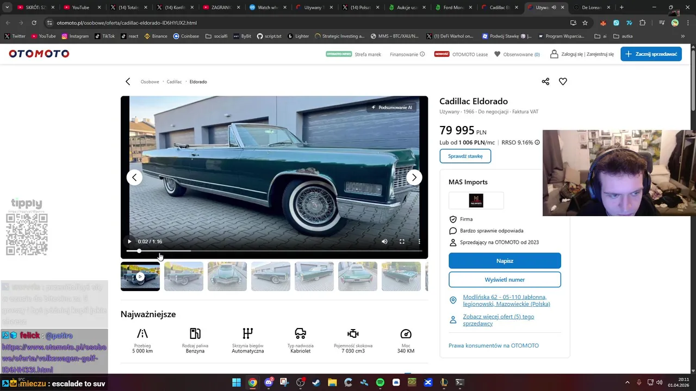This screenshot has height=391, width=696.
Task: Open Windows Start menu
Action: (237, 382)
